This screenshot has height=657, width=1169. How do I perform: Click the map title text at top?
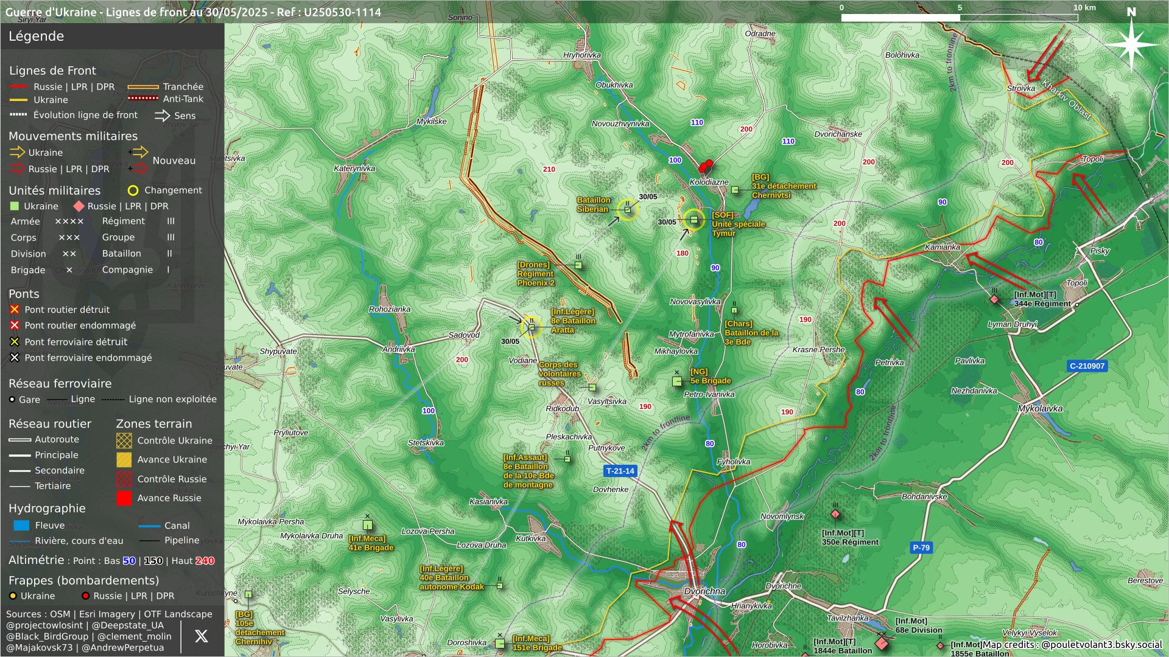pyautogui.click(x=193, y=12)
